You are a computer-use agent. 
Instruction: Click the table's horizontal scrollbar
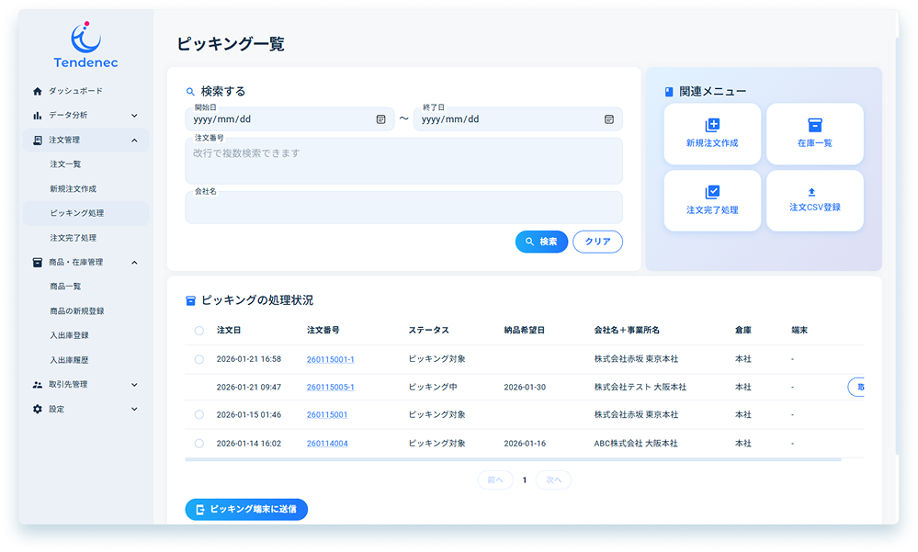(513, 459)
